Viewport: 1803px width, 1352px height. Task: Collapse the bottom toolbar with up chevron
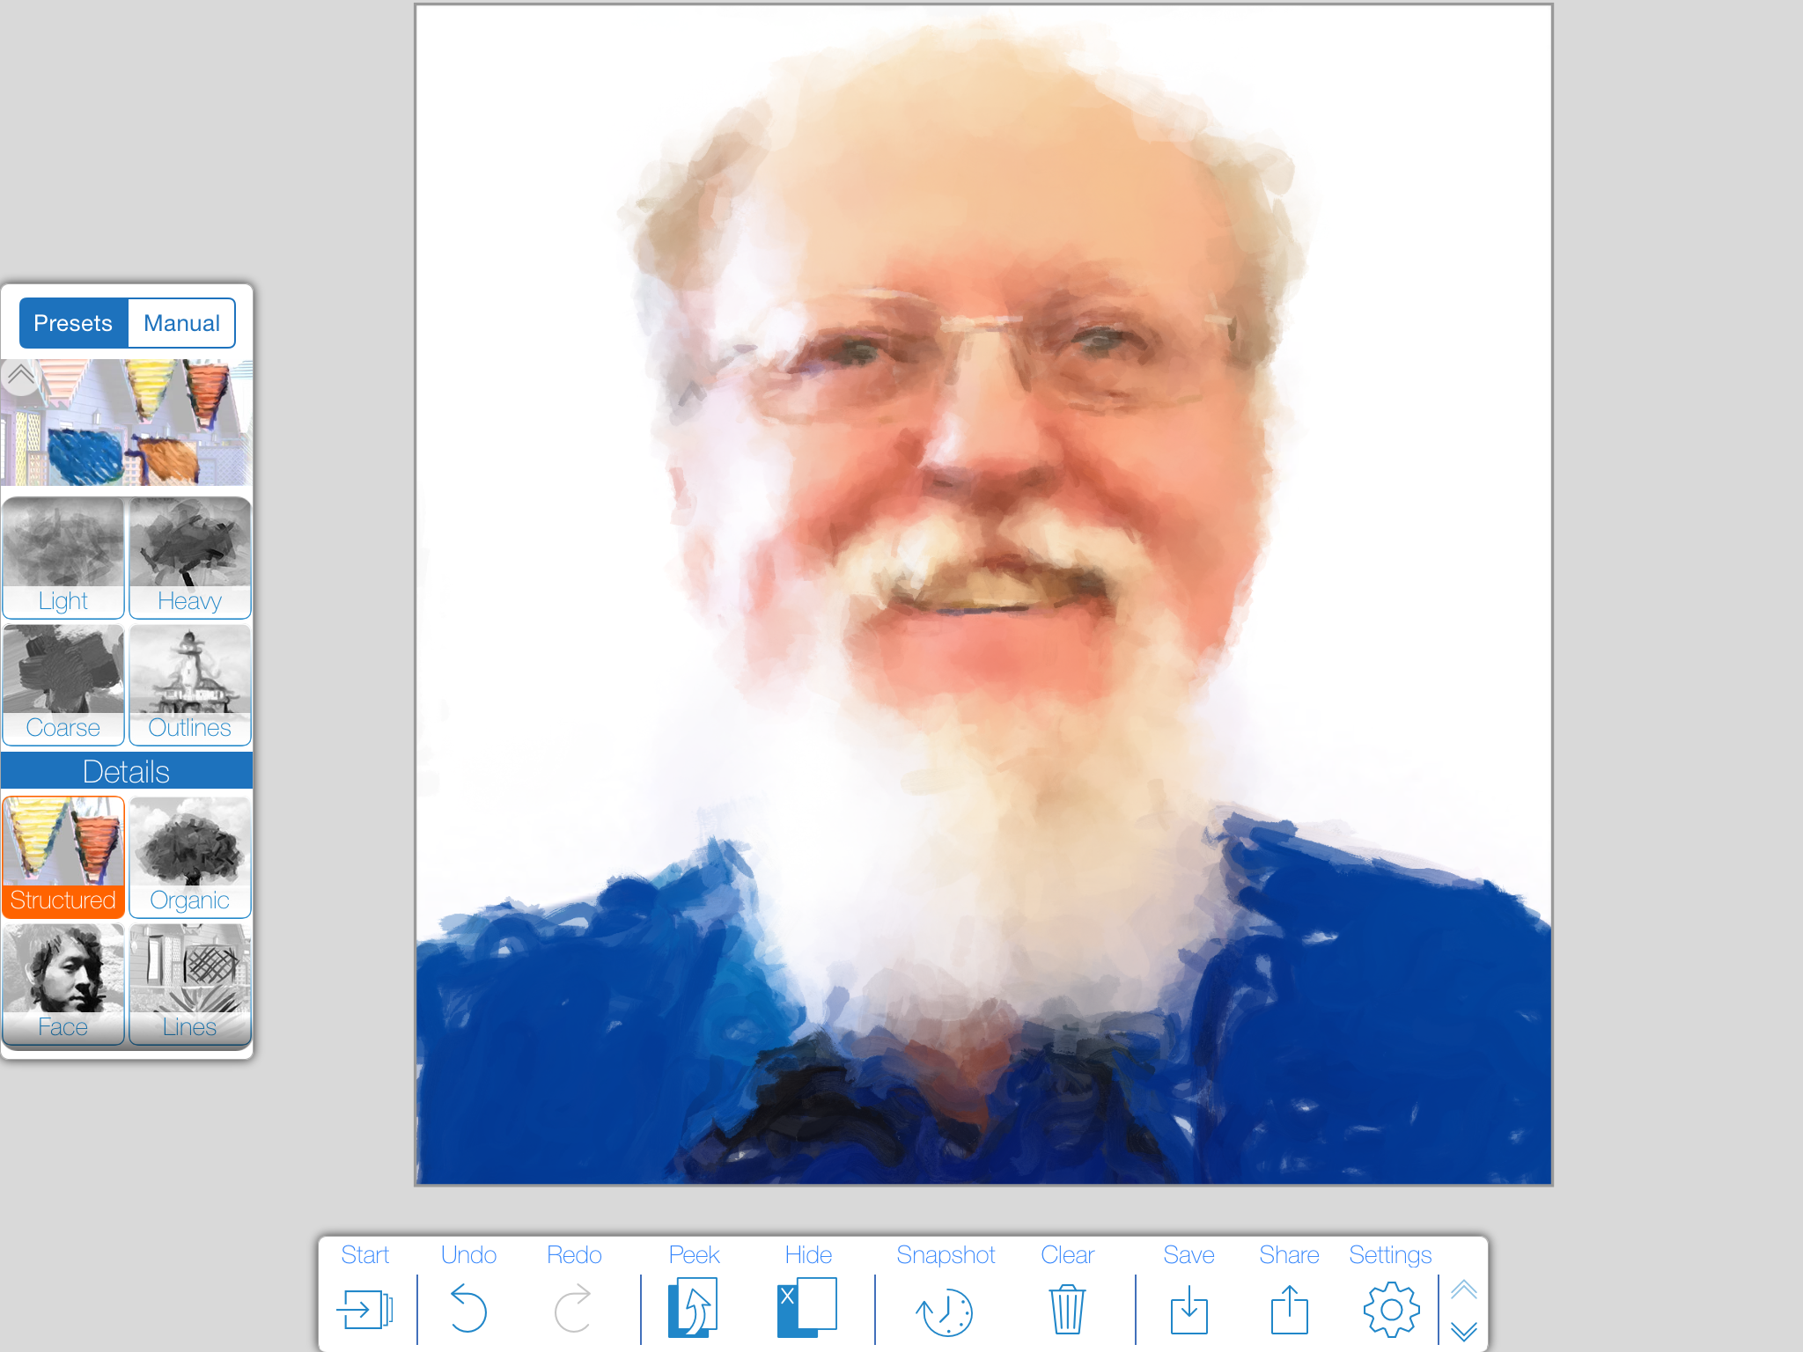pyautogui.click(x=1463, y=1290)
